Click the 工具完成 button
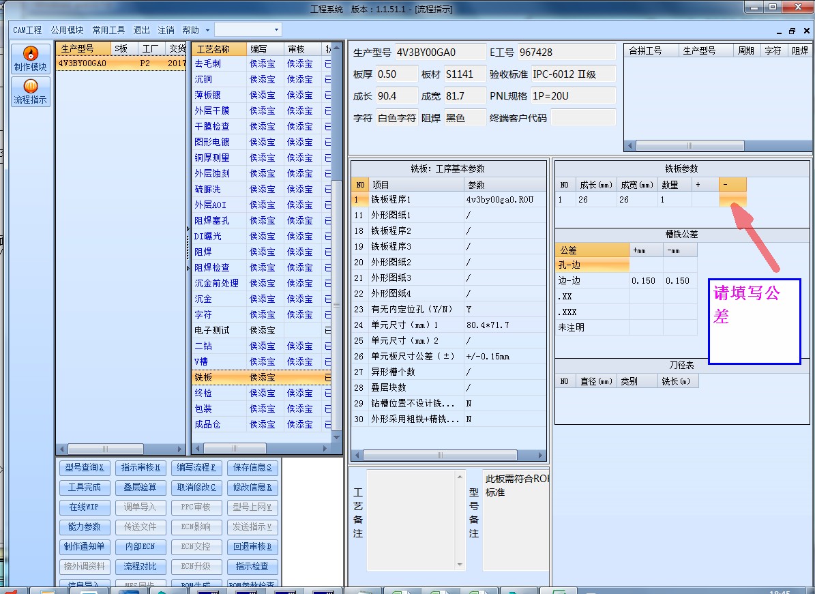 point(84,488)
